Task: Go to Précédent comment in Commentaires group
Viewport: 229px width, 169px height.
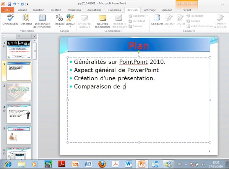Action: point(137,21)
